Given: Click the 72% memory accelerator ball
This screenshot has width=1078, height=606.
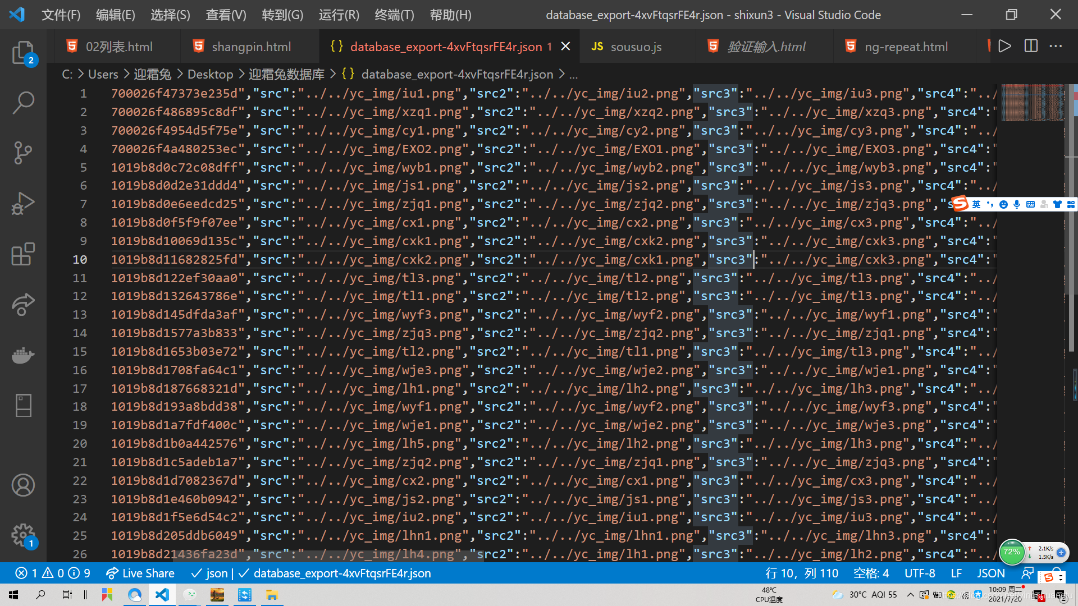Looking at the screenshot, I should point(1012,552).
